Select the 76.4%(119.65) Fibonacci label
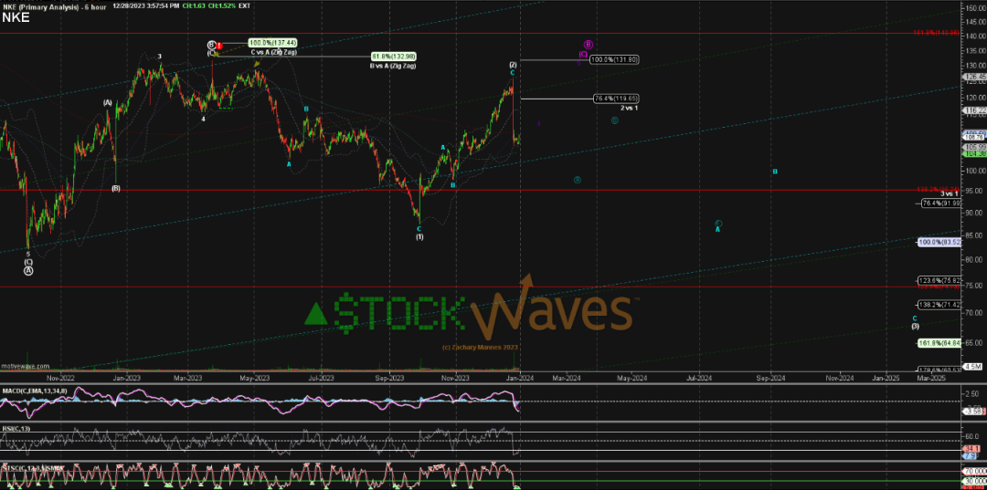This screenshot has width=987, height=490. 617,99
